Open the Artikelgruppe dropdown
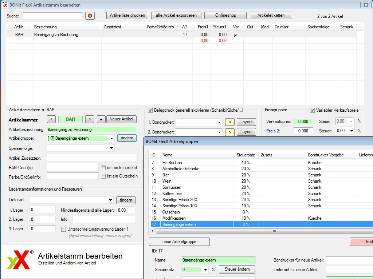The width and height of the screenshot is (373, 279). coord(111,138)
